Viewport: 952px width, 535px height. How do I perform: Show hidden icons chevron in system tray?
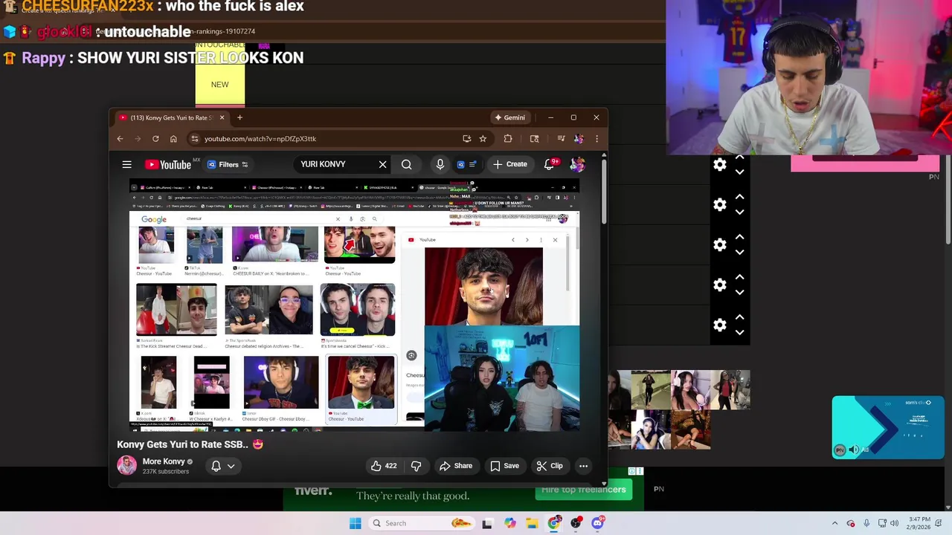tap(834, 523)
